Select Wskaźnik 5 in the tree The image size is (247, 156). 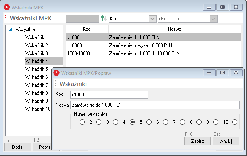click(37, 69)
